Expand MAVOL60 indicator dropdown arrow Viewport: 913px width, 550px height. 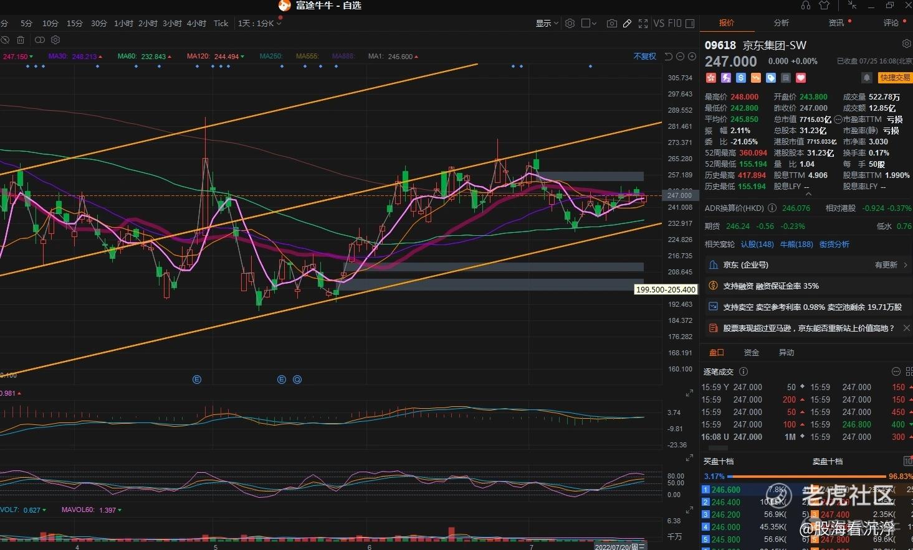pyautogui.click(x=120, y=510)
